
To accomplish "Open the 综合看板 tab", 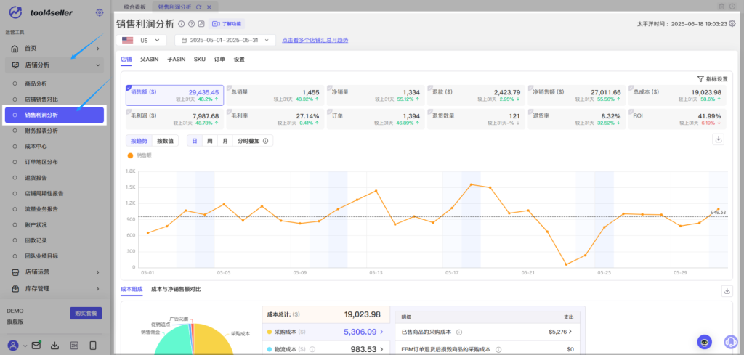I will point(134,7).
